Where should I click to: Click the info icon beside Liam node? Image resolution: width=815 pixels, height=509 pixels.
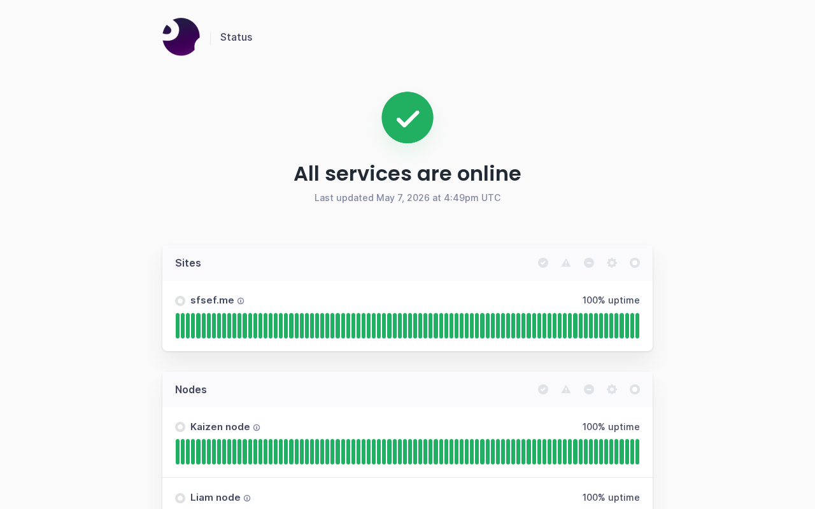[247, 498]
